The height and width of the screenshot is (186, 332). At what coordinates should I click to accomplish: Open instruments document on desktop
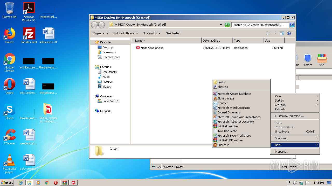click(29, 86)
